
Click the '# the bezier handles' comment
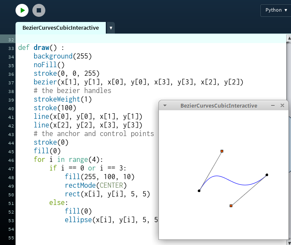73,91
